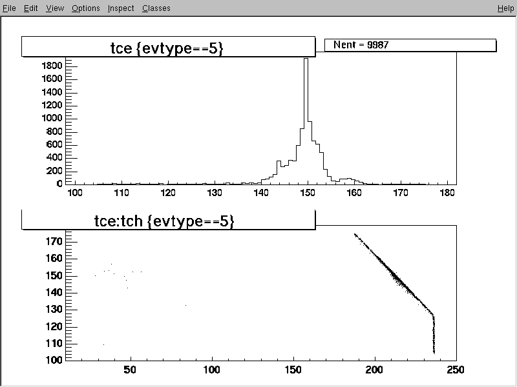Click the y-axis label 1800 of the top histogram
The height and width of the screenshot is (387, 517).
tap(52, 66)
